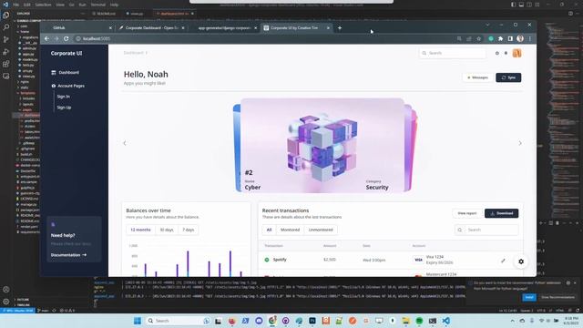583x328 pixels.
Task: Bookmark this page with star icon
Action: click(479, 38)
